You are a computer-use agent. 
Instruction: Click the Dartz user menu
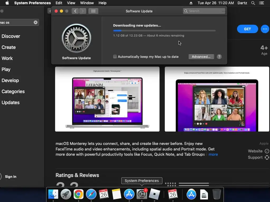pos(242,3)
